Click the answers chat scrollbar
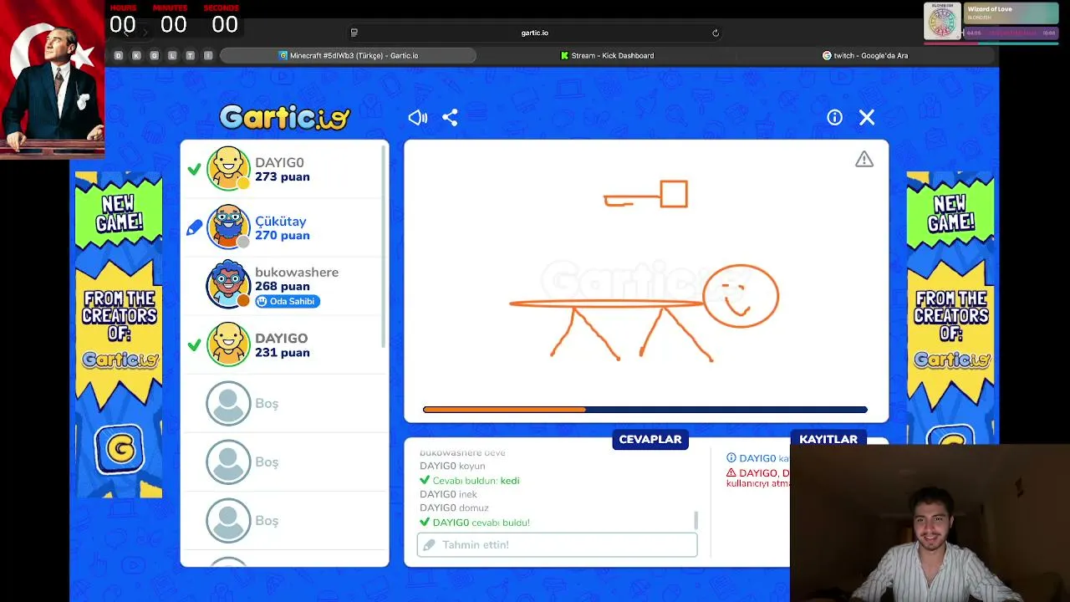The image size is (1070, 602). point(696,520)
